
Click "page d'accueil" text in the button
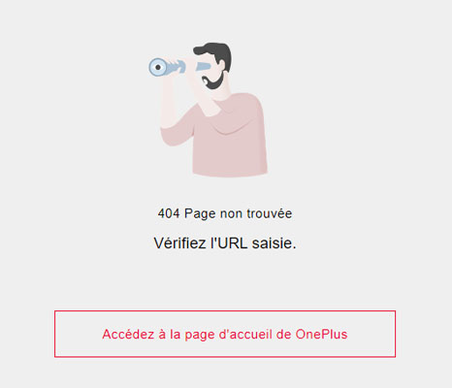tap(229, 335)
